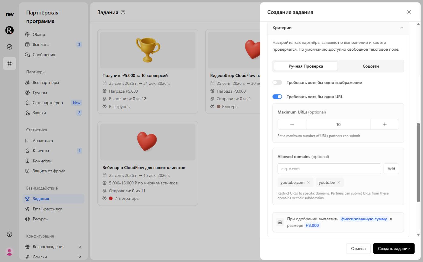The height and width of the screenshot is (262, 423).
Task: Open the user avatar at bottom left
Action: pos(9,251)
